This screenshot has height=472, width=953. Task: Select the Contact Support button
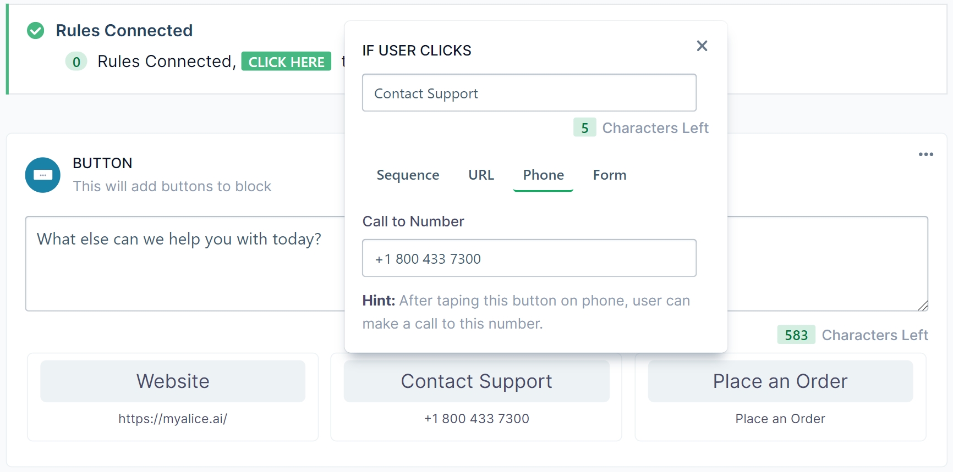point(476,381)
